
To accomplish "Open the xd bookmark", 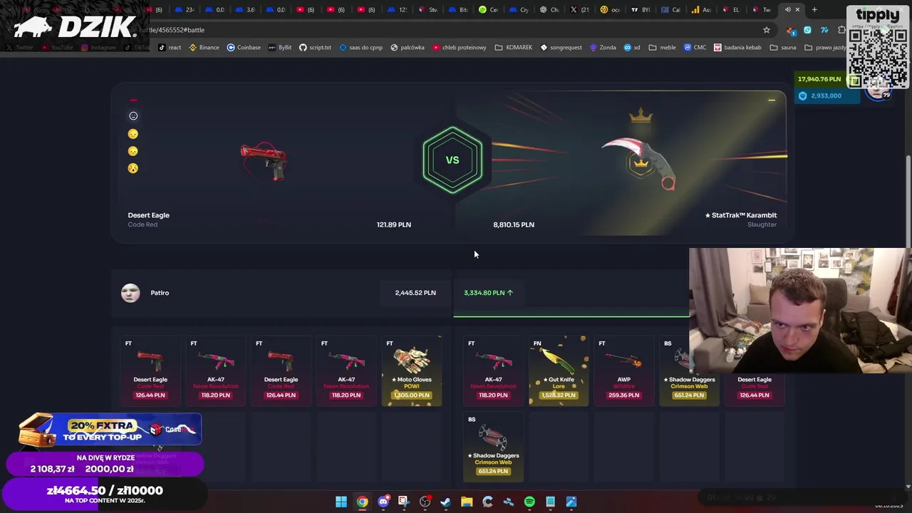I will pyautogui.click(x=632, y=48).
